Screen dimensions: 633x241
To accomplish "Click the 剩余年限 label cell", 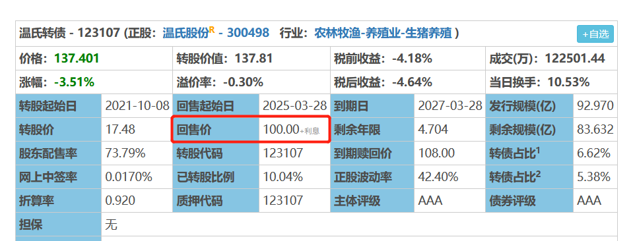I will tap(373, 130).
